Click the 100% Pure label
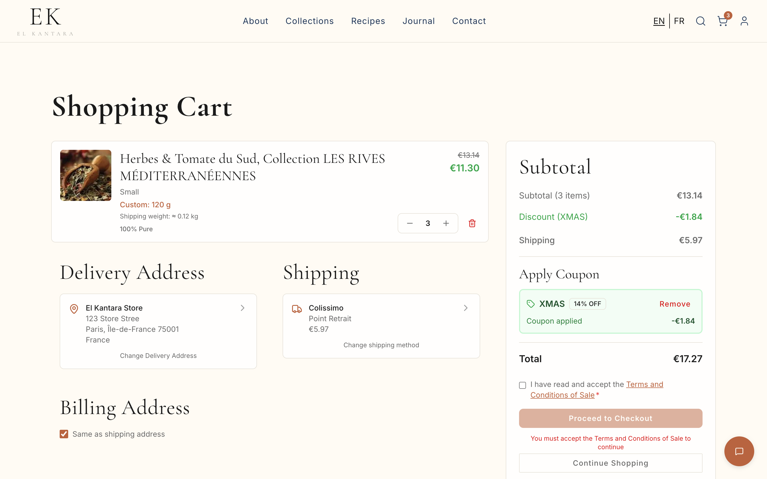This screenshot has width=767, height=479. coord(136,229)
